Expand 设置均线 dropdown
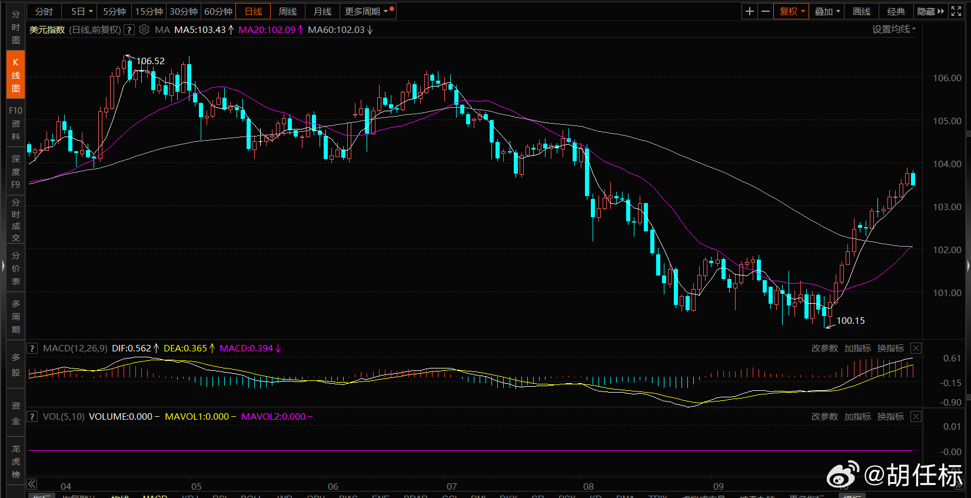This screenshot has height=498, width=971. click(x=893, y=29)
